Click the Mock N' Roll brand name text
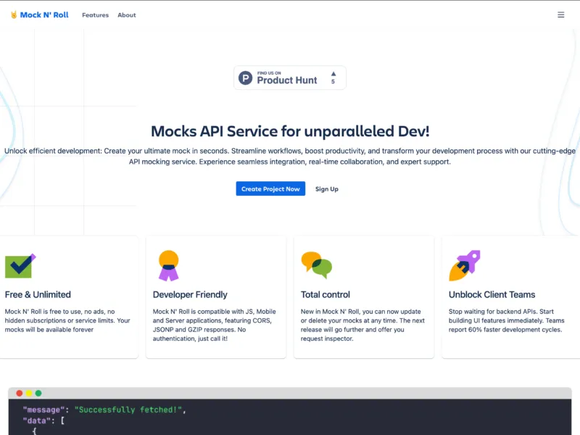580x435 pixels. pyautogui.click(x=44, y=14)
